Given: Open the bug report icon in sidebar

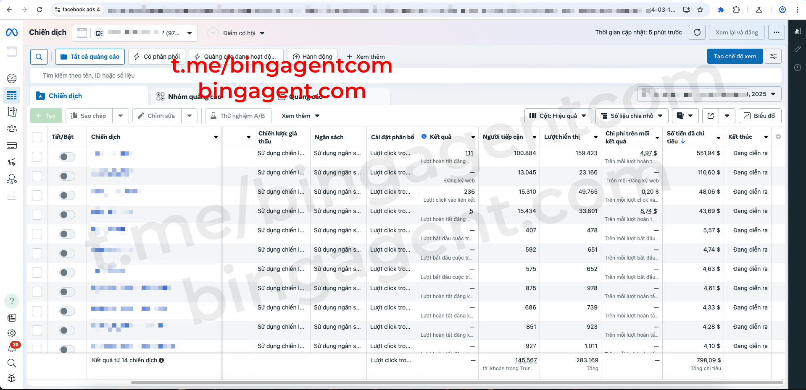Looking at the screenshot, I should (12, 378).
